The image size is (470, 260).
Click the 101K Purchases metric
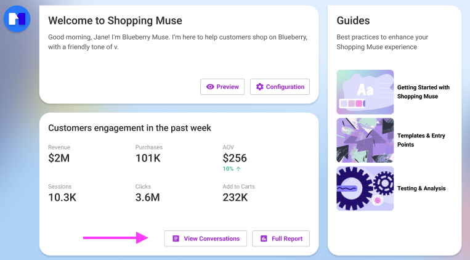(148, 158)
